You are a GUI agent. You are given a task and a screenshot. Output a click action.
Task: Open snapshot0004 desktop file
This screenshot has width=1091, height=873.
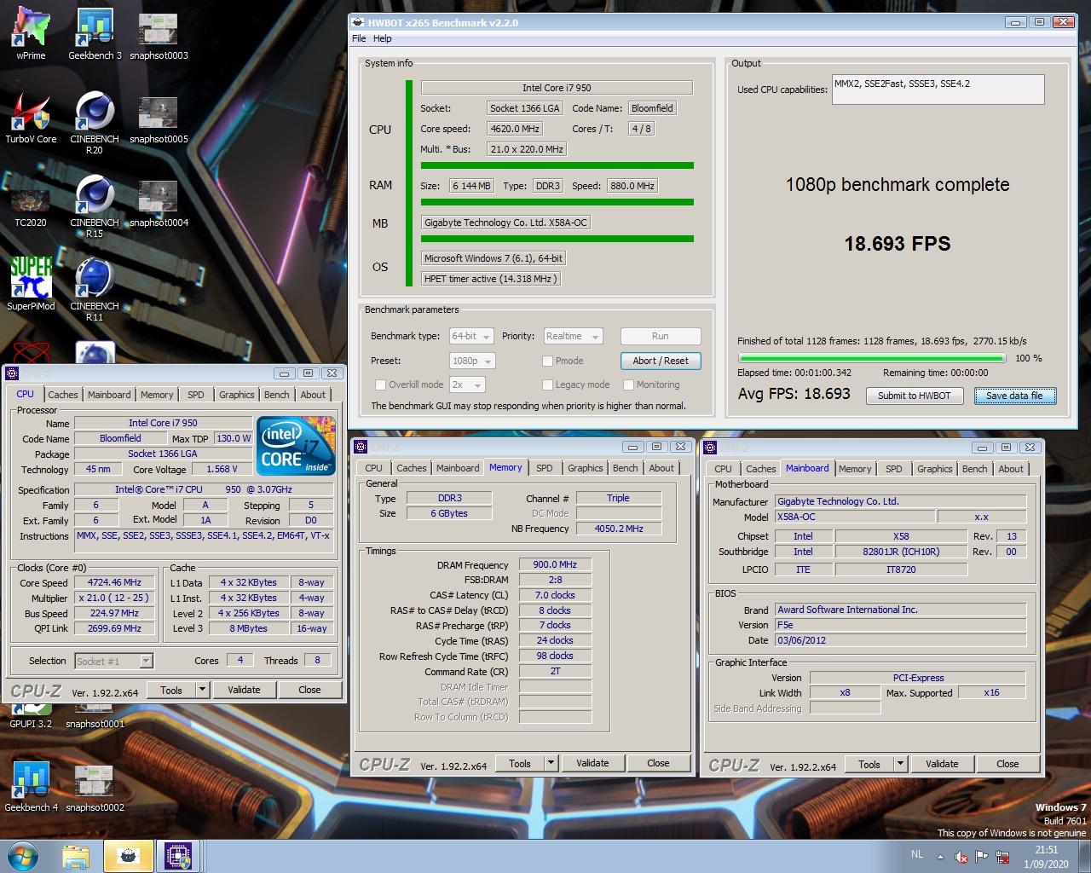click(159, 201)
